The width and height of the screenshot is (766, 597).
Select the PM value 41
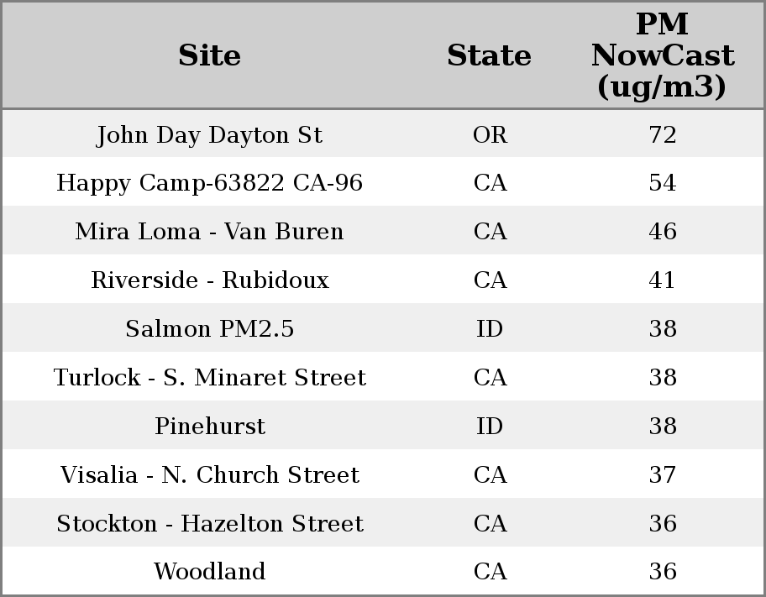[662, 280]
